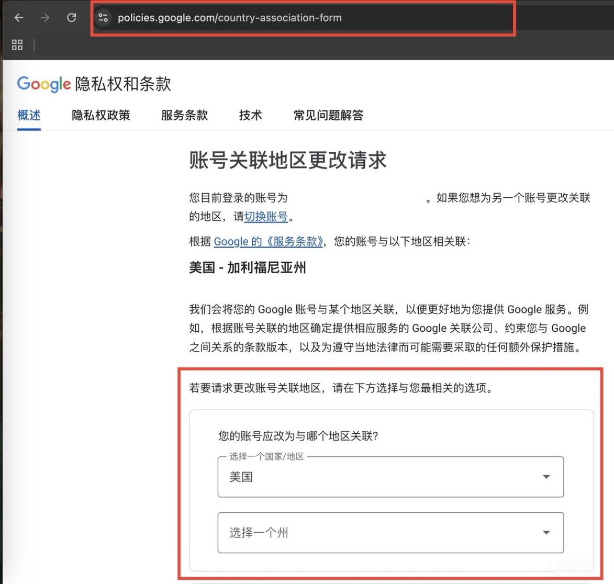Open the 常见问题解答 tab
Screen dimensions: 614x584
[x=329, y=115]
